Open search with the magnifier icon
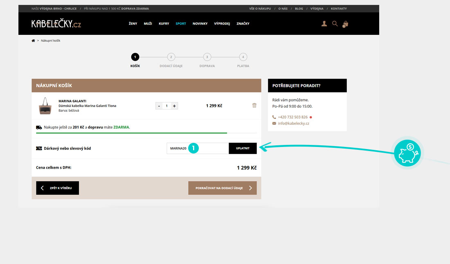Viewport: 450px width, 264px height. click(x=335, y=24)
